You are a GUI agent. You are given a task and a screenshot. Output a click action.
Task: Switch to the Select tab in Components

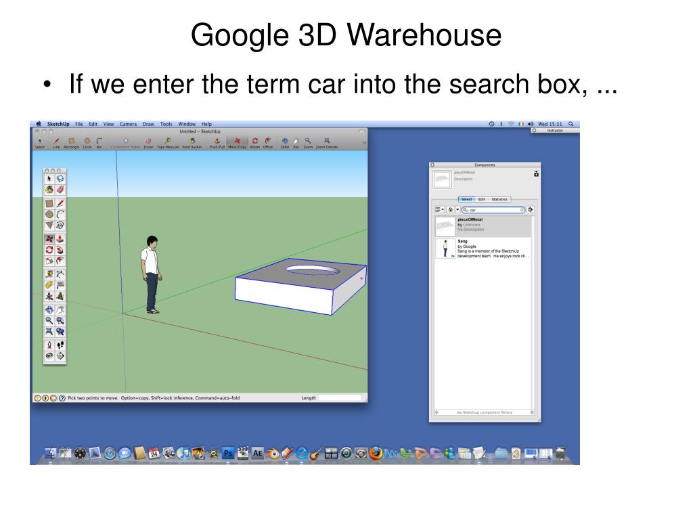click(466, 200)
